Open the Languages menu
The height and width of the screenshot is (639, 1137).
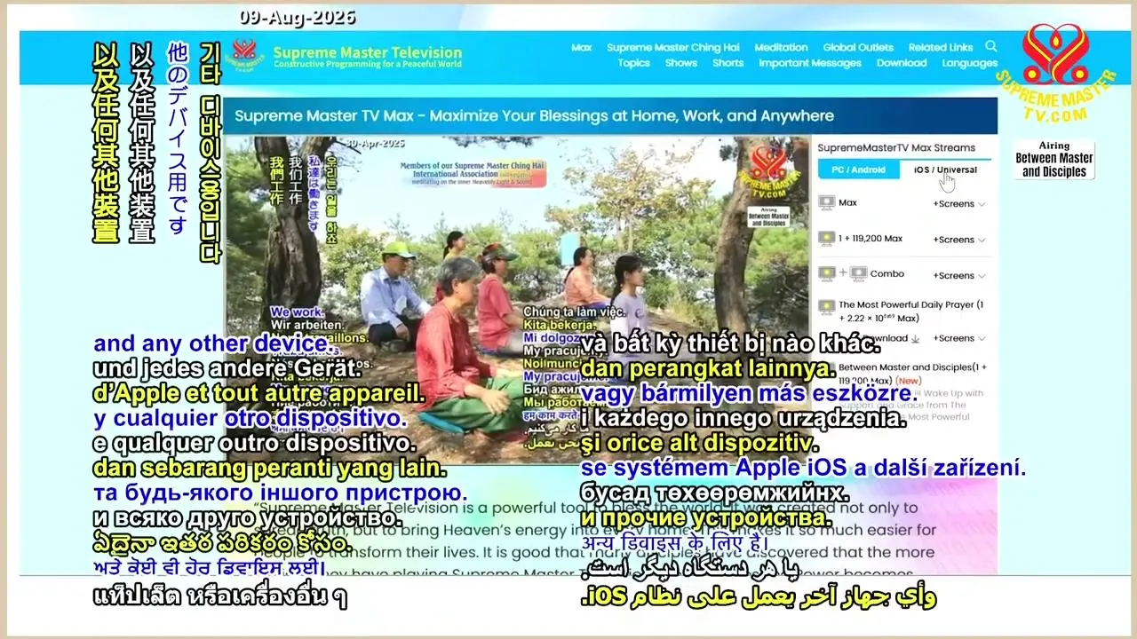pyautogui.click(x=970, y=63)
